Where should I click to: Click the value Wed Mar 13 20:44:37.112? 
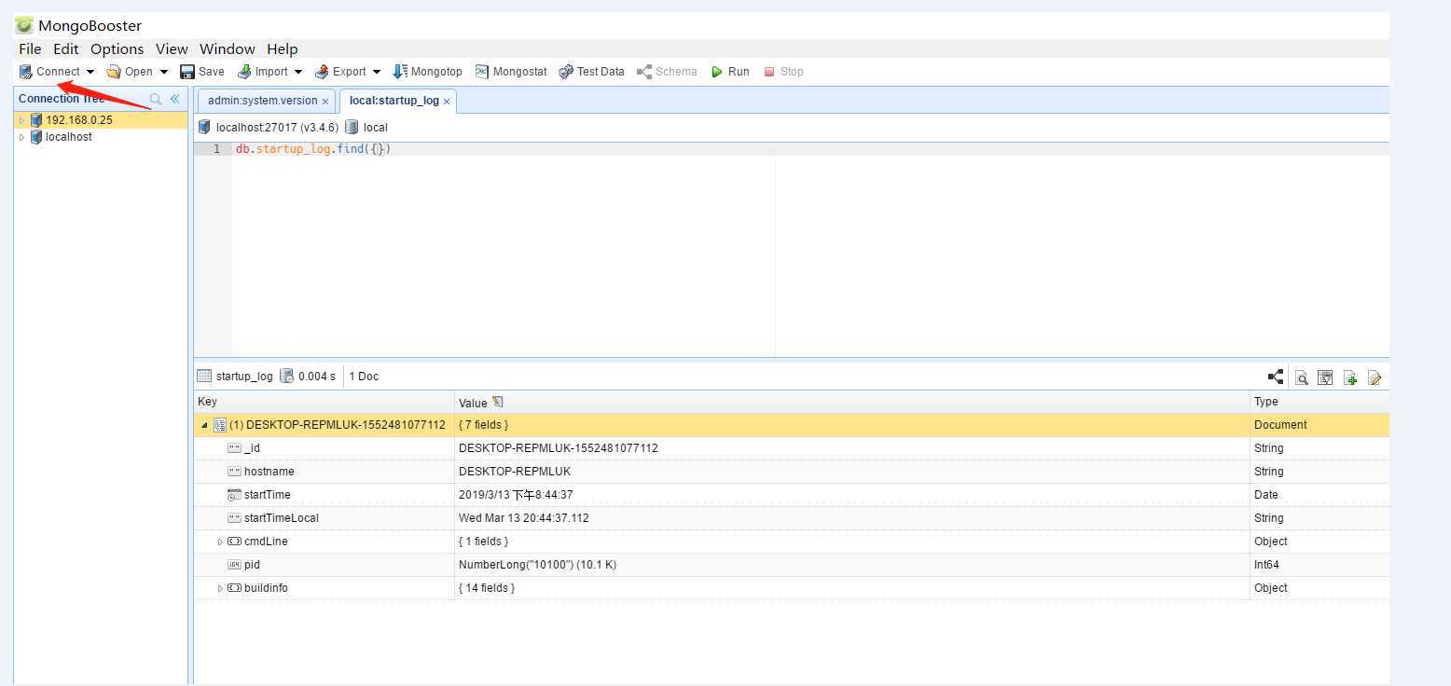pyautogui.click(x=524, y=518)
